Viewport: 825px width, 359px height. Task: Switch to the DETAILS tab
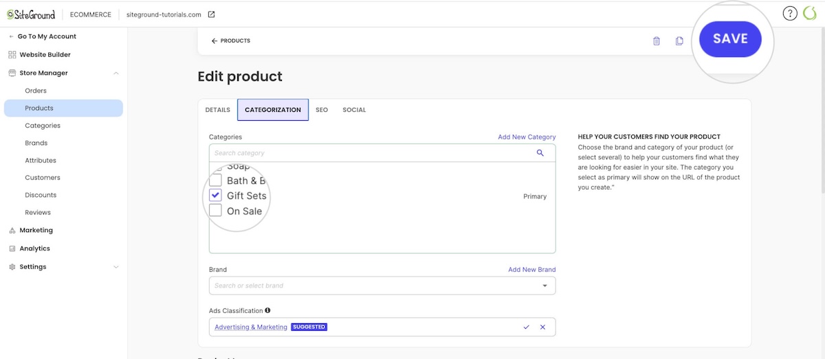click(x=218, y=110)
